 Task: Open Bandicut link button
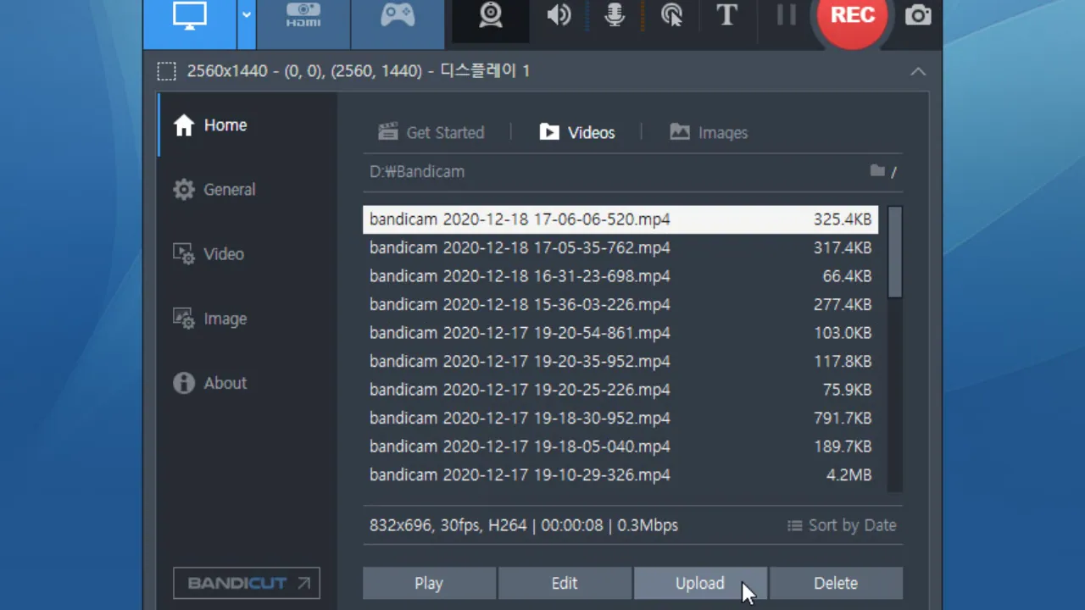click(247, 583)
